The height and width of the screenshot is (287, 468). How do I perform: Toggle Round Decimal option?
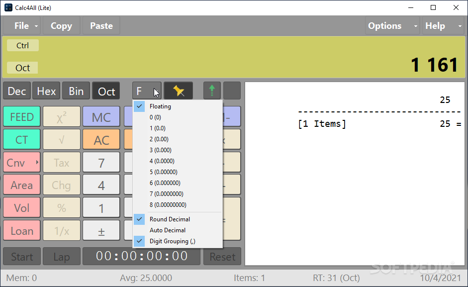(x=178, y=219)
